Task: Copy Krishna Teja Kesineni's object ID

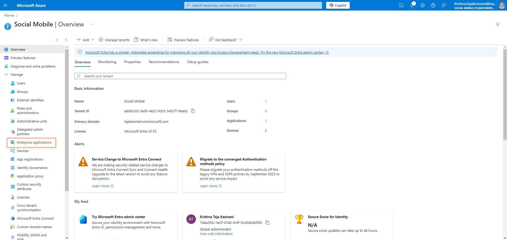Action: pyautogui.click(x=267, y=223)
